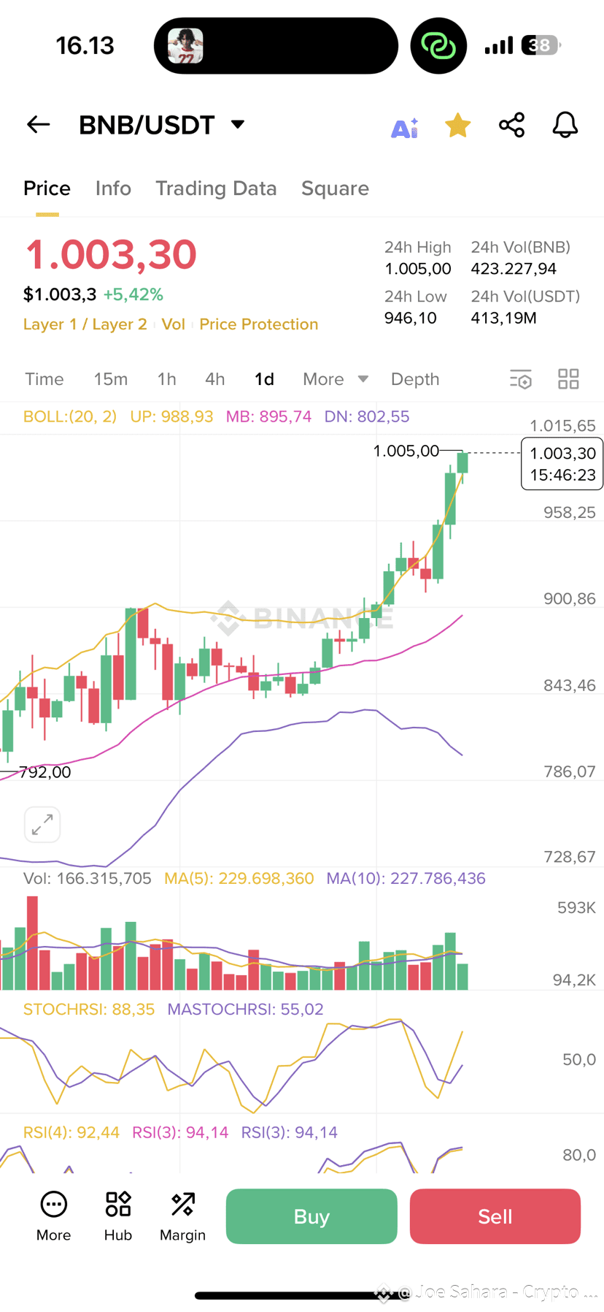Toggle the yellow favorite star
Screen dimensions: 604x1312
pyautogui.click(x=458, y=126)
